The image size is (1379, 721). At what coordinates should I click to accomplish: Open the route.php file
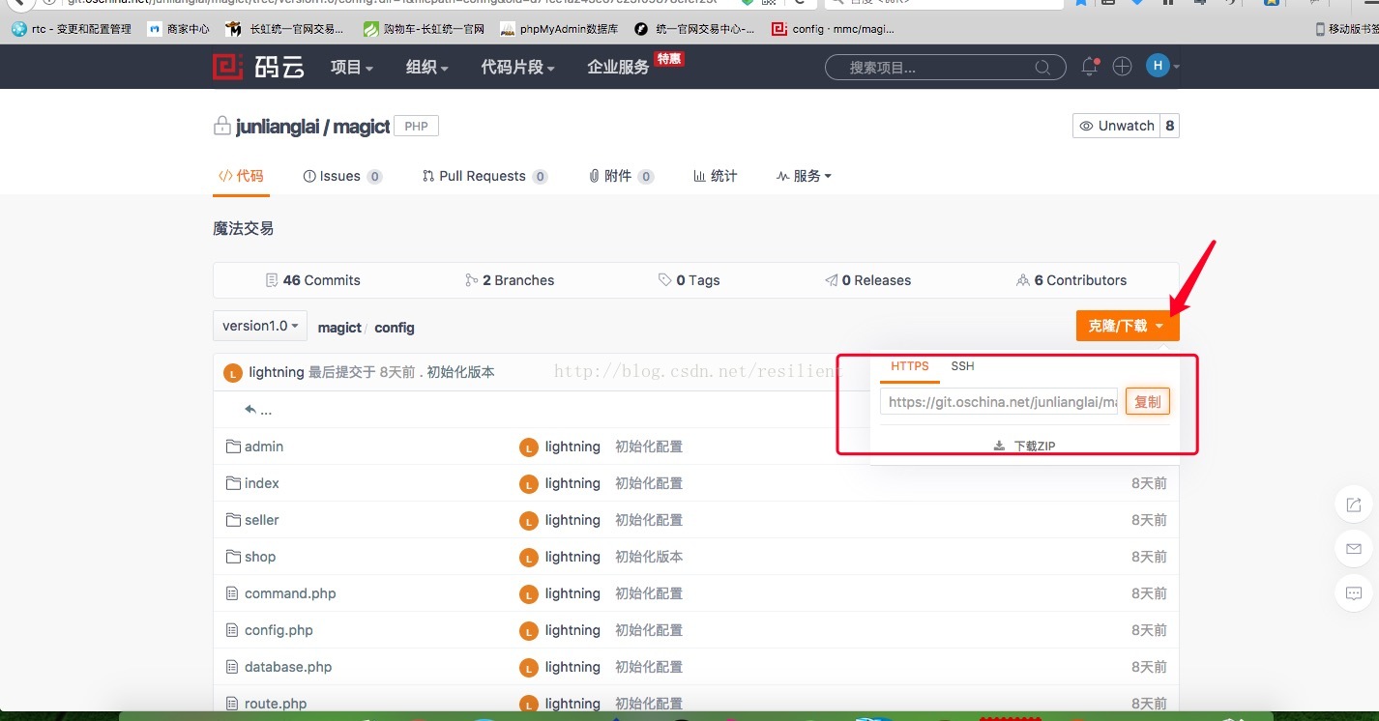(276, 704)
